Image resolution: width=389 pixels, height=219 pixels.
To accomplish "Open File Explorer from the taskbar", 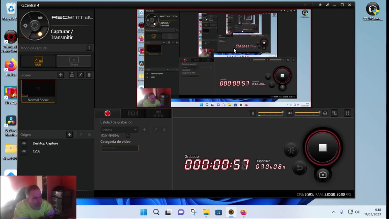I will (x=206, y=212).
